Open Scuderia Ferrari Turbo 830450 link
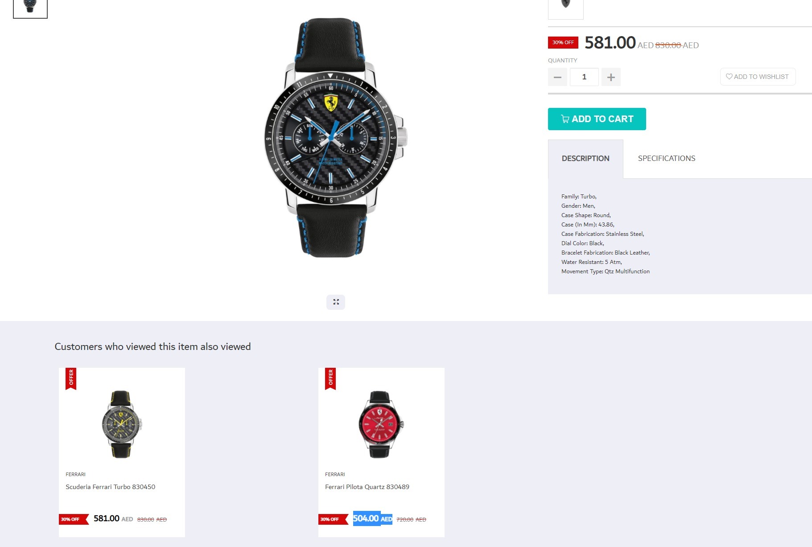Image resolution: width=812 pixels, height=547 pixels. [110, 487]
